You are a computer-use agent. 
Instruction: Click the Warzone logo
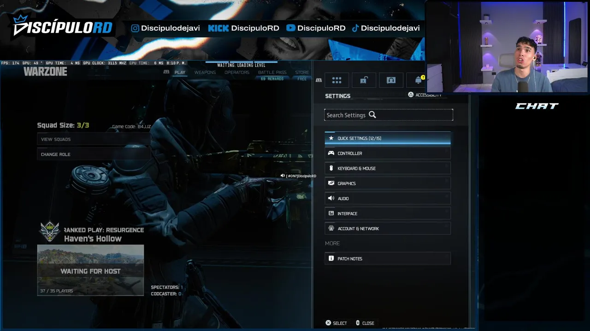pyautogui.click(x=45, y=72)
